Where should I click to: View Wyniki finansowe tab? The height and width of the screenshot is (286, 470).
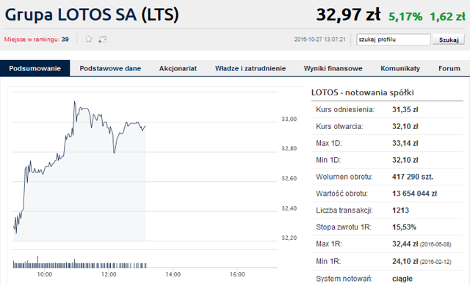coord(333,68)
